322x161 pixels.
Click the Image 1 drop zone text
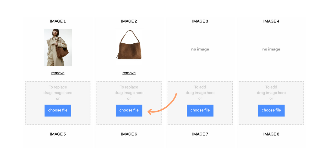58,93
